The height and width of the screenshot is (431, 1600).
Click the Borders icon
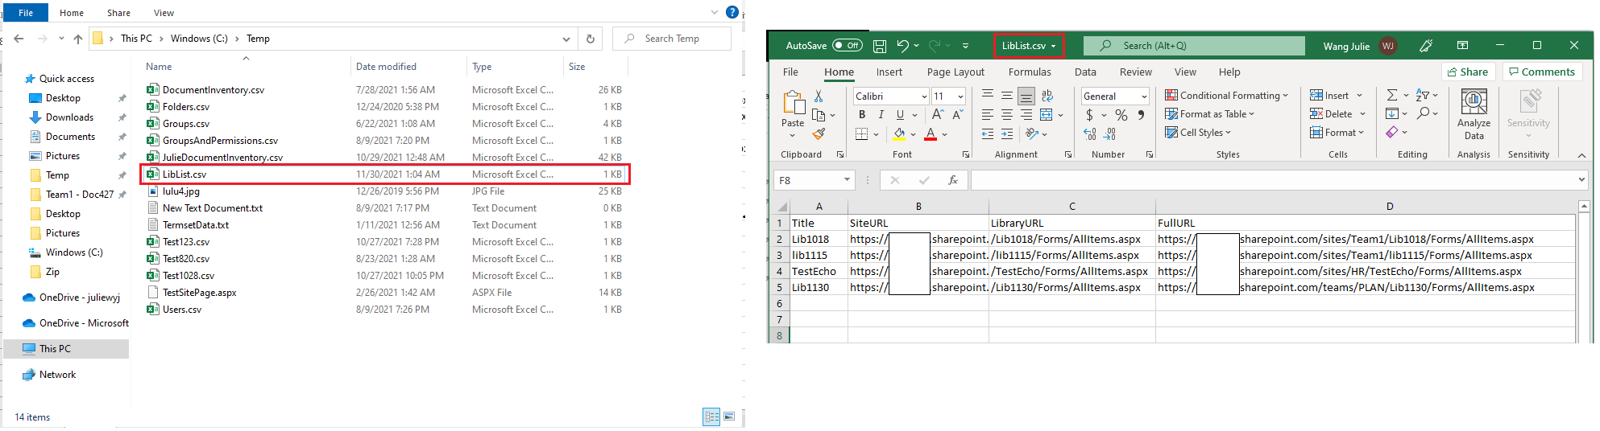(862, 134)
